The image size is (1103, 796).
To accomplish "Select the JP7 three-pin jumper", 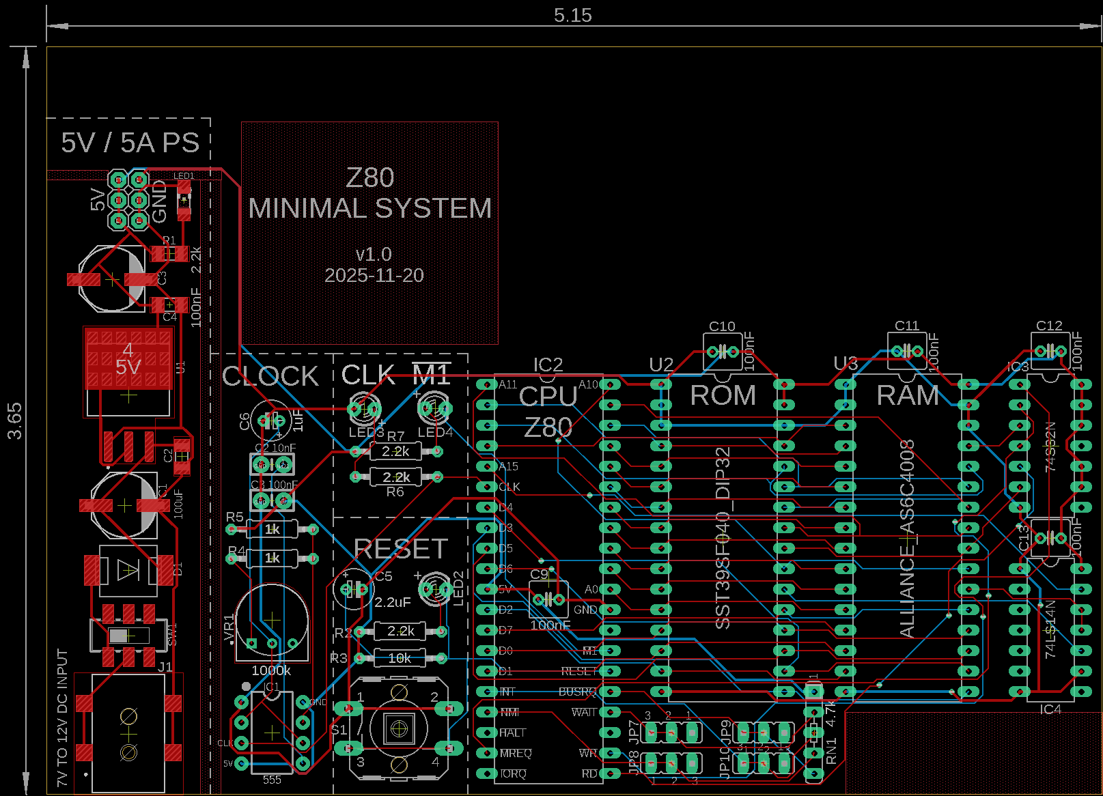I will click(x=671, y=733).
